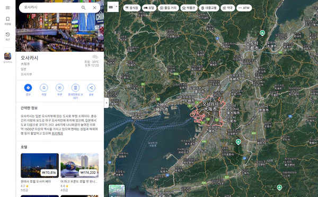Open the hamburger main menu
This screenshot has height=197, width=318.
pyautogui.click(x=8, y=8)
